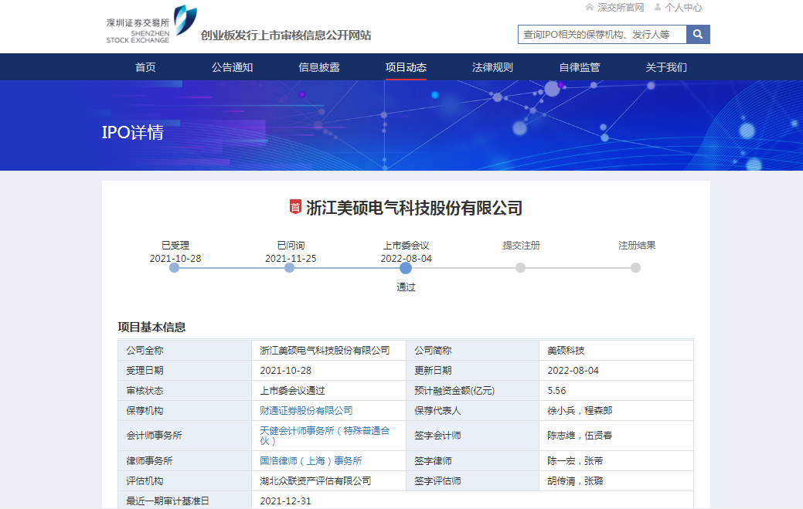The image size is (803, 509).
Task: Click the 会计师事务所 label cell
Action: tap(185, 436)
